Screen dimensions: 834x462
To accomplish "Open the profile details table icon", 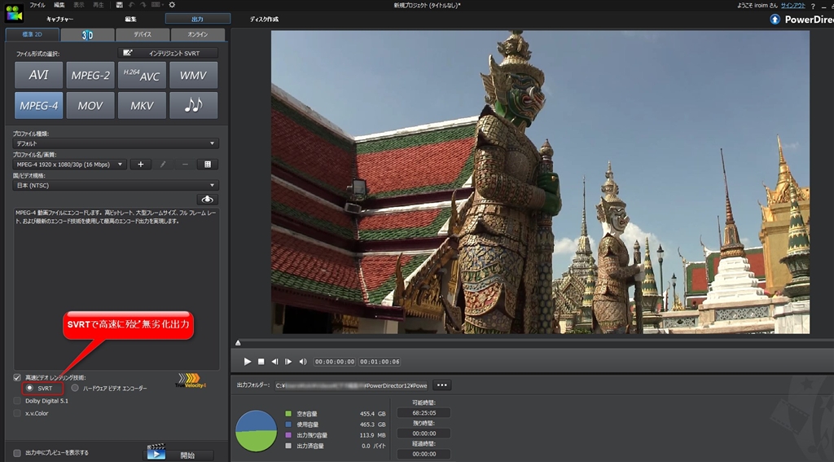I will pos(208,164).
